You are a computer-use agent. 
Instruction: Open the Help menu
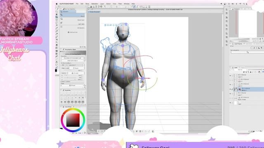coord(133,4)
